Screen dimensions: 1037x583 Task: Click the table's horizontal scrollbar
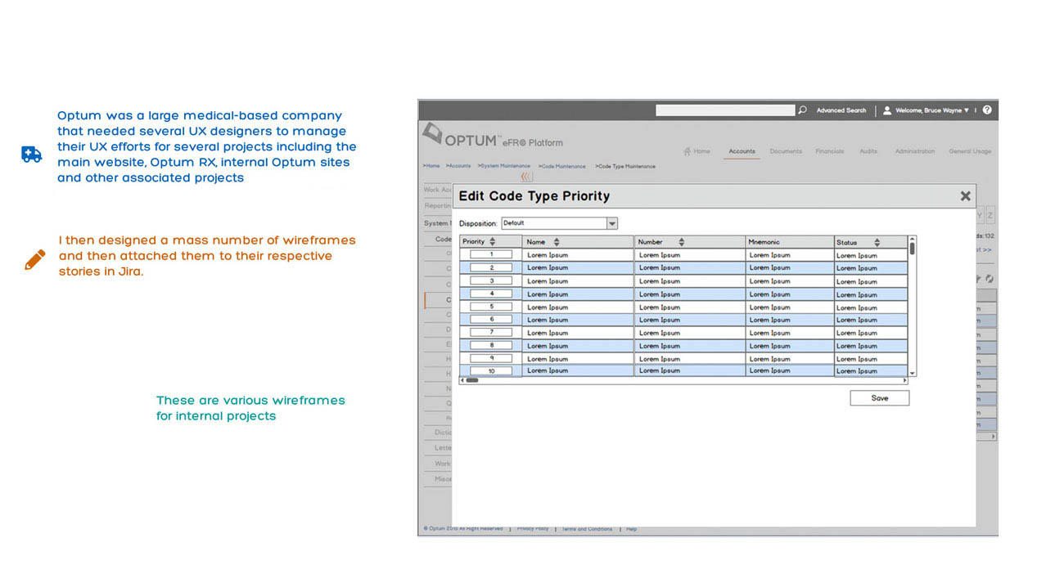click(683, 380)
